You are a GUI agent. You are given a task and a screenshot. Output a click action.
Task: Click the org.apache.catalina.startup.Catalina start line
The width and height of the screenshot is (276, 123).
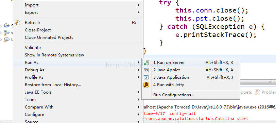196,119
